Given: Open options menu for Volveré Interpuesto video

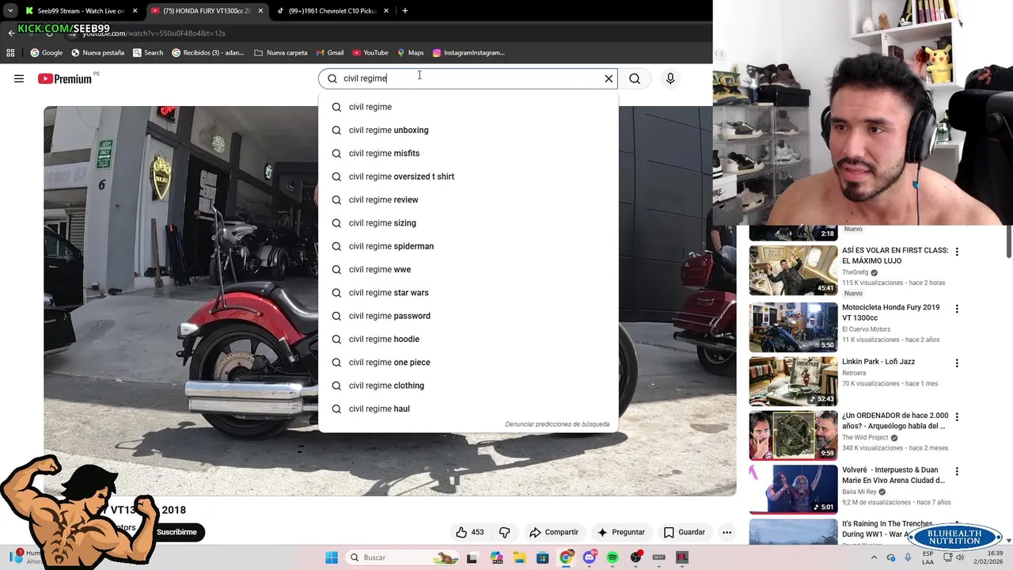Looking at the screenshot, I should (x=957, y=472).
